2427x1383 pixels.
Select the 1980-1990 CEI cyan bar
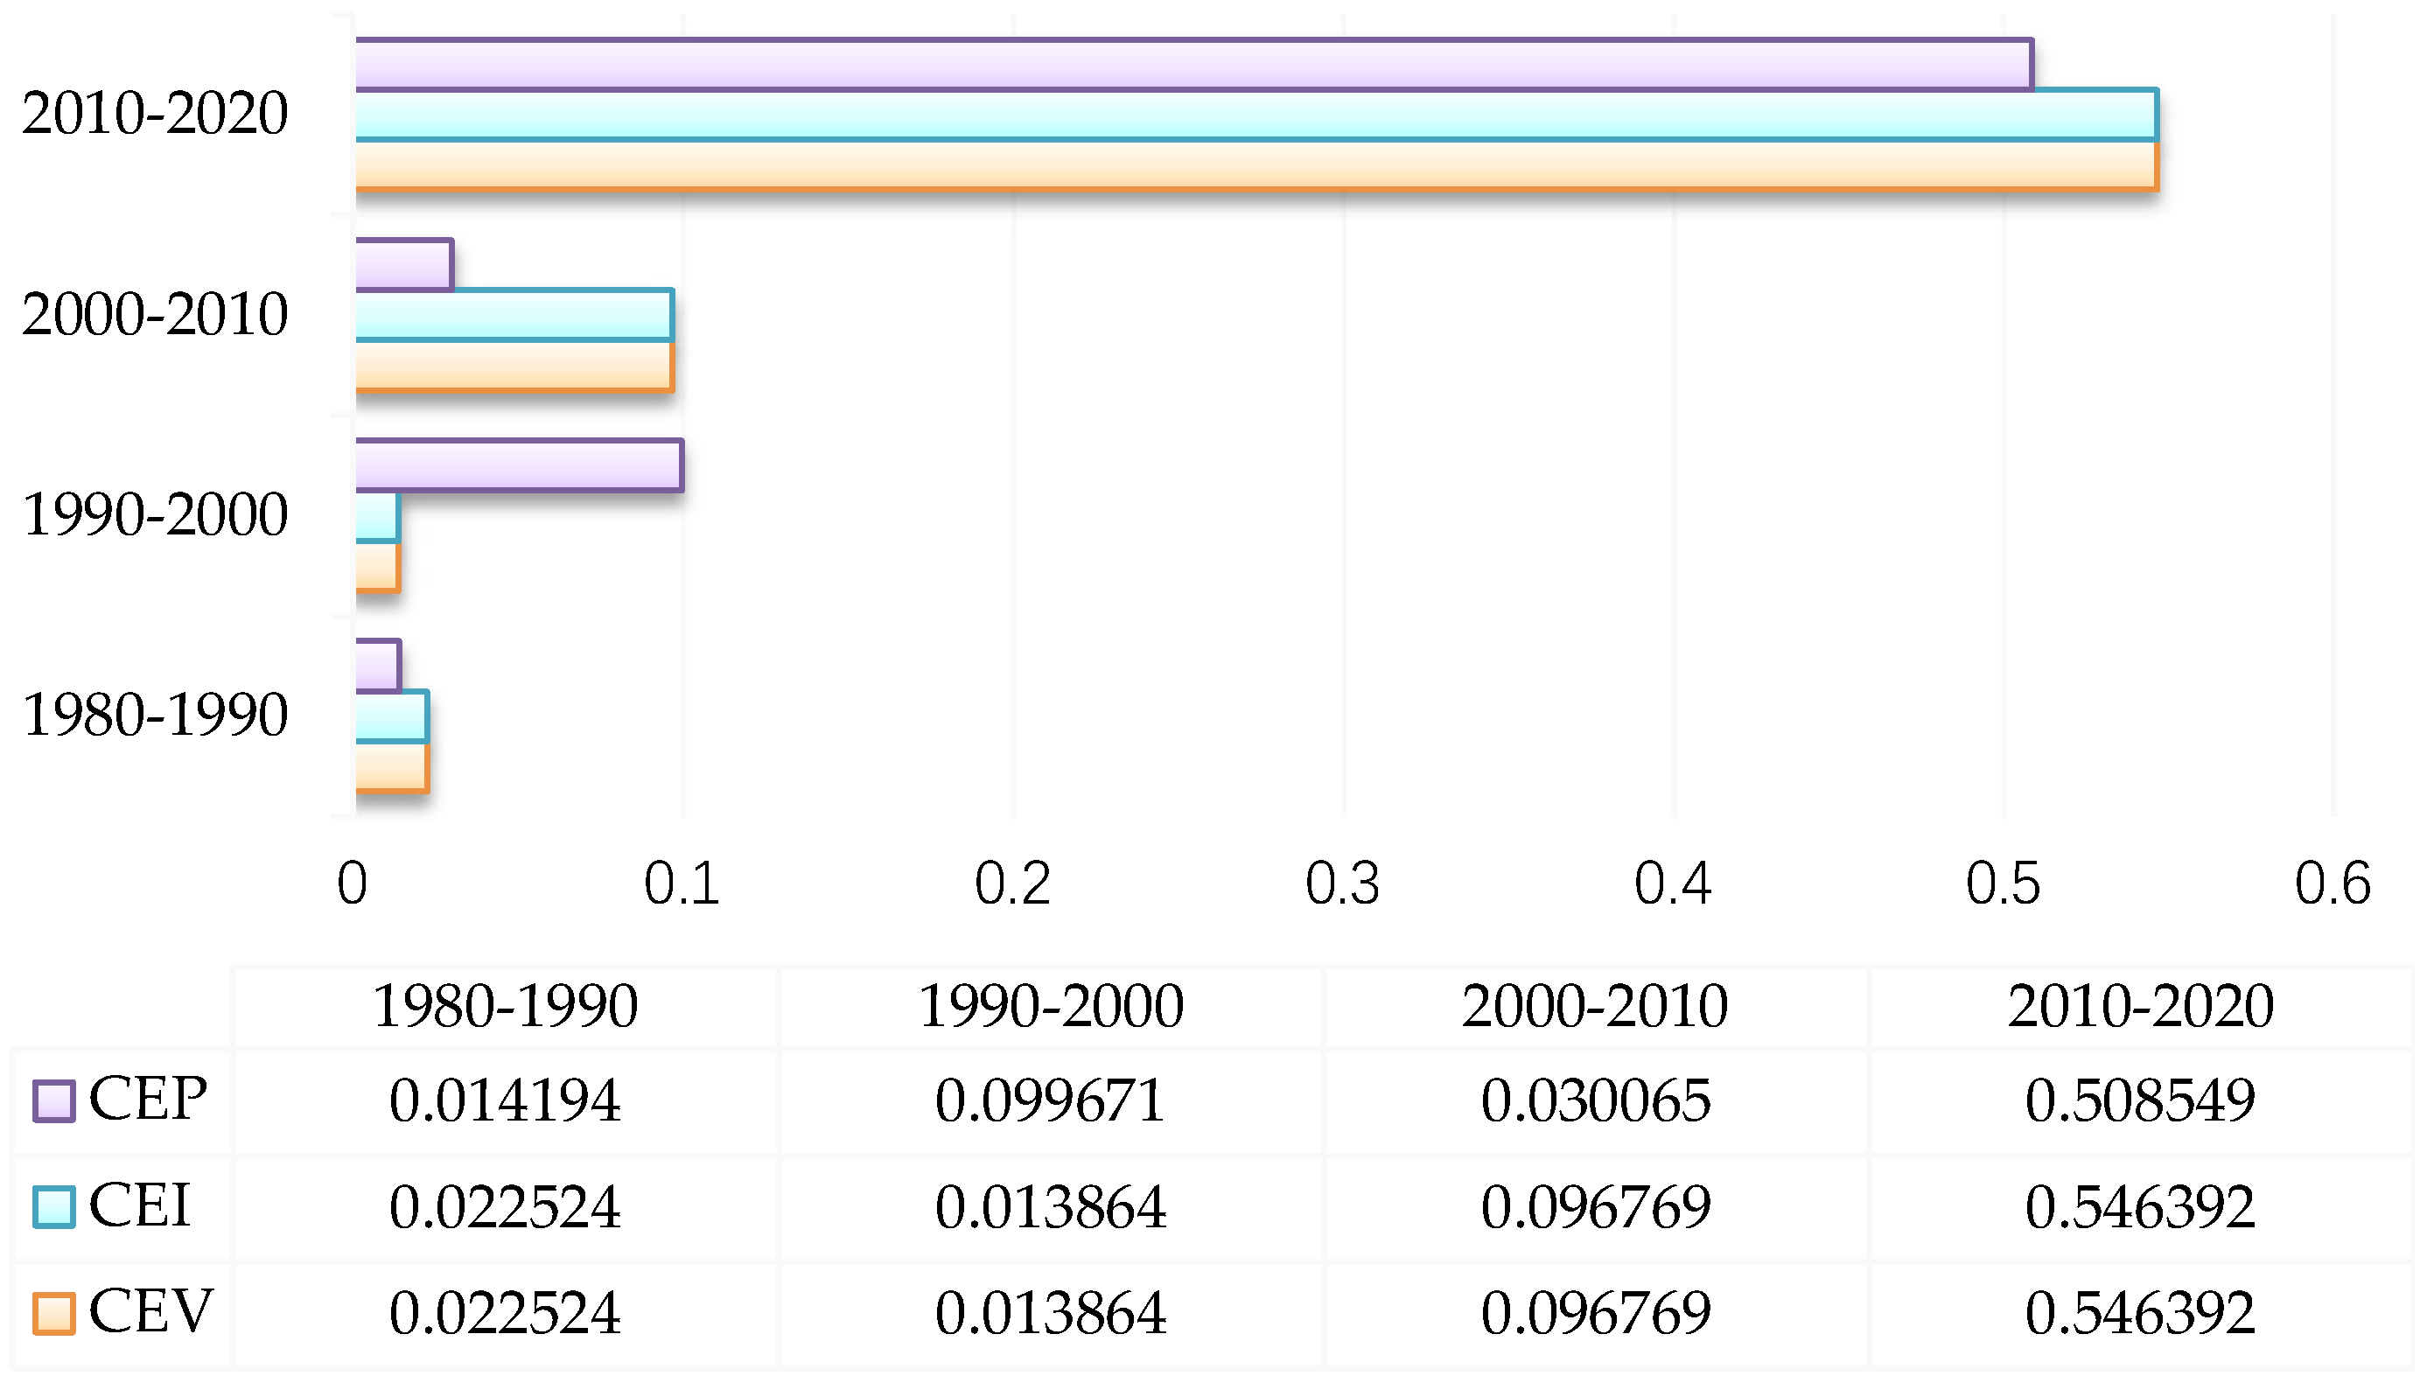coord(391,716)
